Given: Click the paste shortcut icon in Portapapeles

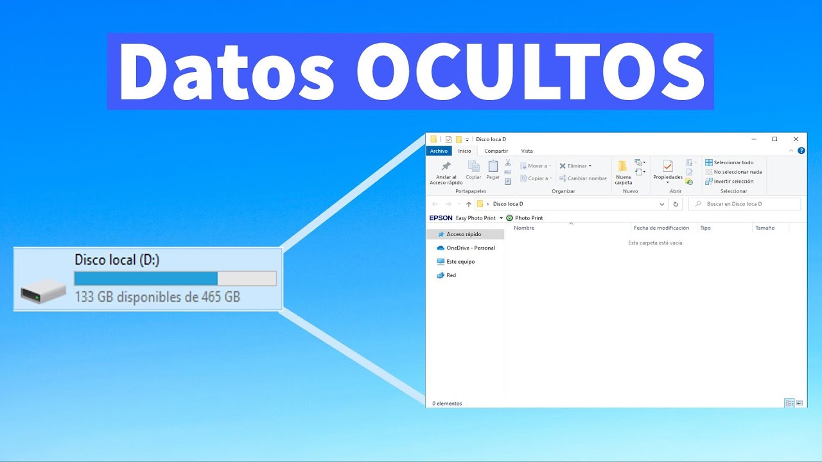Looking at the screenshot, I should 508,181.
